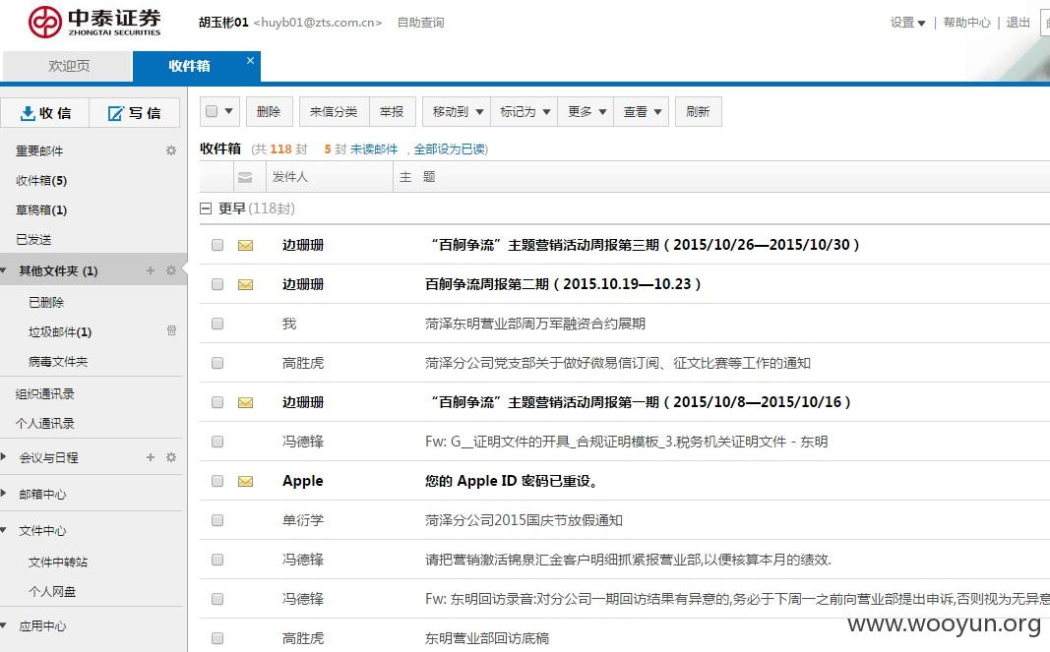Click unread envelope icon for 周报第三期 mail

pyautogui.click(x=246, y=245)
